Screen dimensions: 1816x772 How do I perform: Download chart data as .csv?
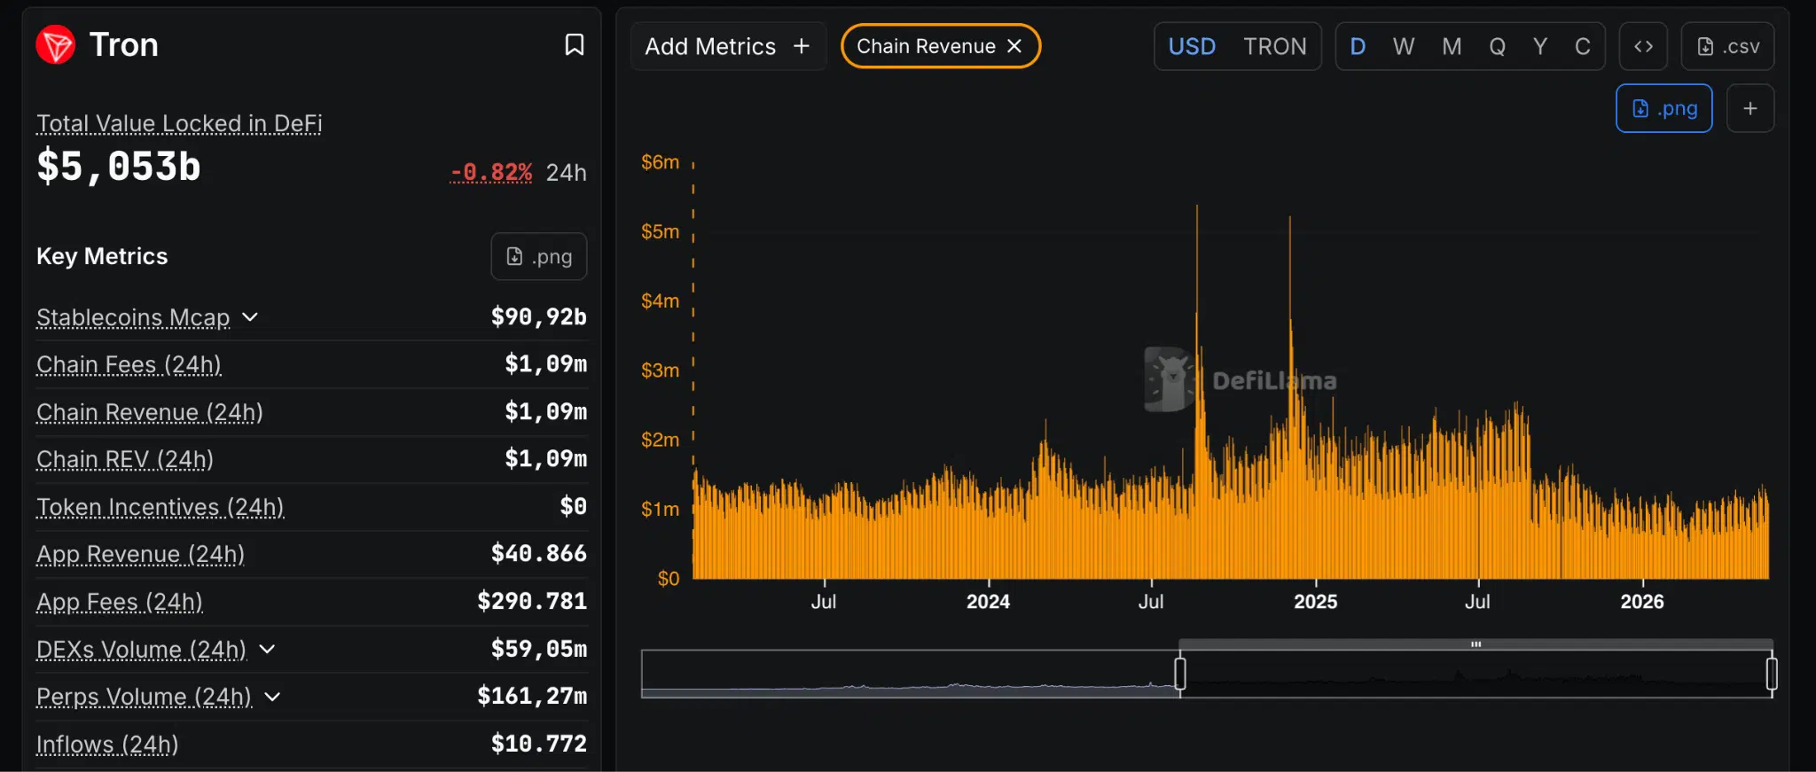[1727, 46]
